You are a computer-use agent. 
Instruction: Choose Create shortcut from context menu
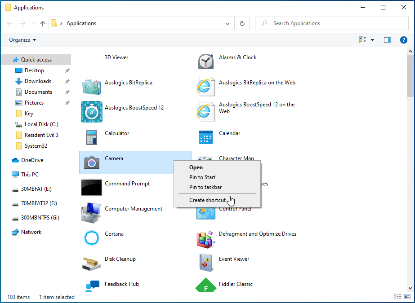pos(207,200)
